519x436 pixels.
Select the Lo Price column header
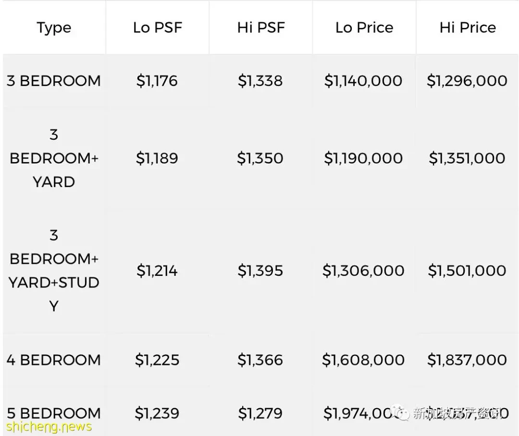pos(364,27)
